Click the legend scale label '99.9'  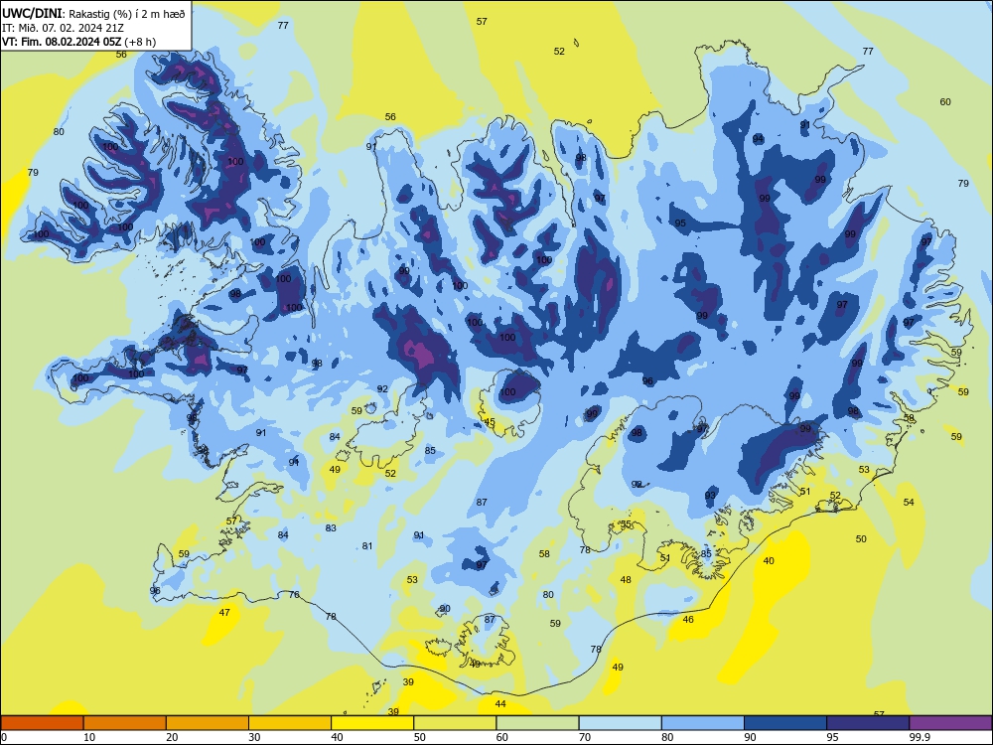[920, 737]
